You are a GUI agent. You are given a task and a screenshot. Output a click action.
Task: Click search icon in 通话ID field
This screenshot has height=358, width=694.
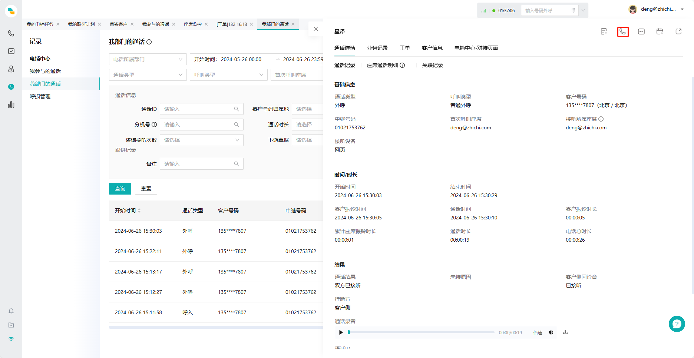click(237, 109)
